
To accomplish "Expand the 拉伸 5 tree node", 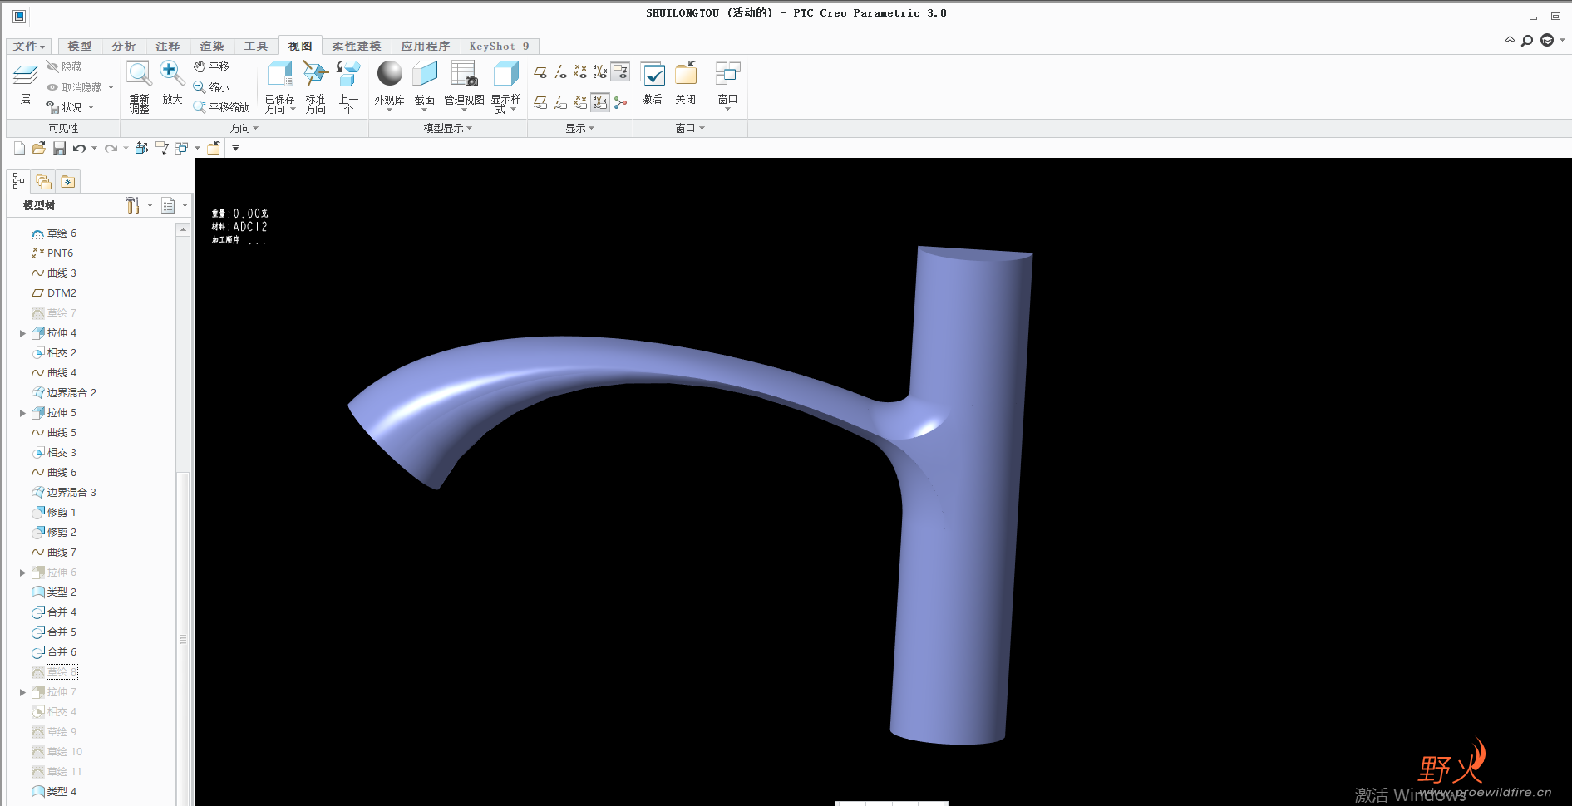I will (22, 413).
